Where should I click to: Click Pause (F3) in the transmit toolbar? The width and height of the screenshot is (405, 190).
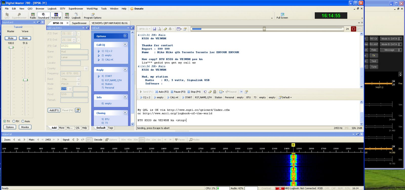[x=178, y=92]
